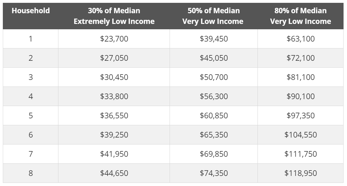Click the $118,950 cell
Viewport: 347px width, 186px height.
click(301, 173)
